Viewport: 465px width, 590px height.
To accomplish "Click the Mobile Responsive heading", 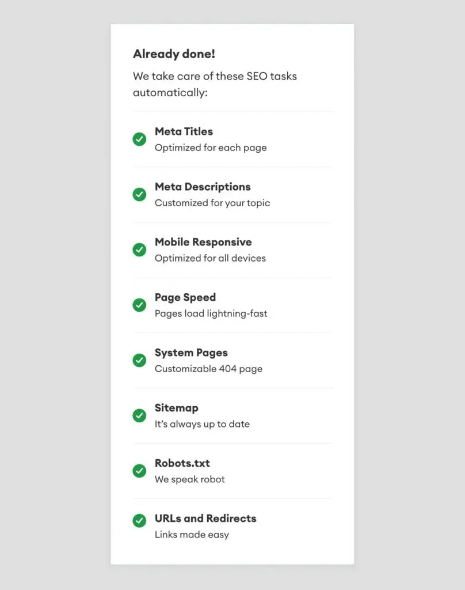I will click(x=203, y=242).
